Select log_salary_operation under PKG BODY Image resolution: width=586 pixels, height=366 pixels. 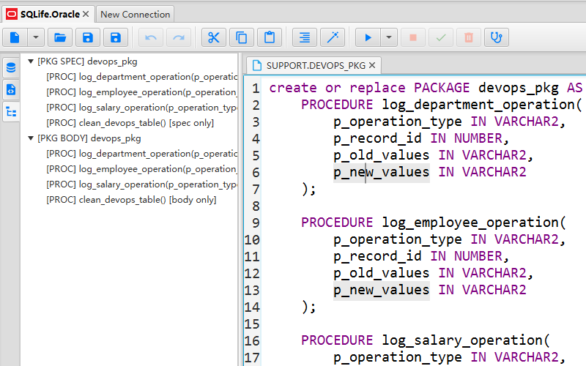[141, 184]
